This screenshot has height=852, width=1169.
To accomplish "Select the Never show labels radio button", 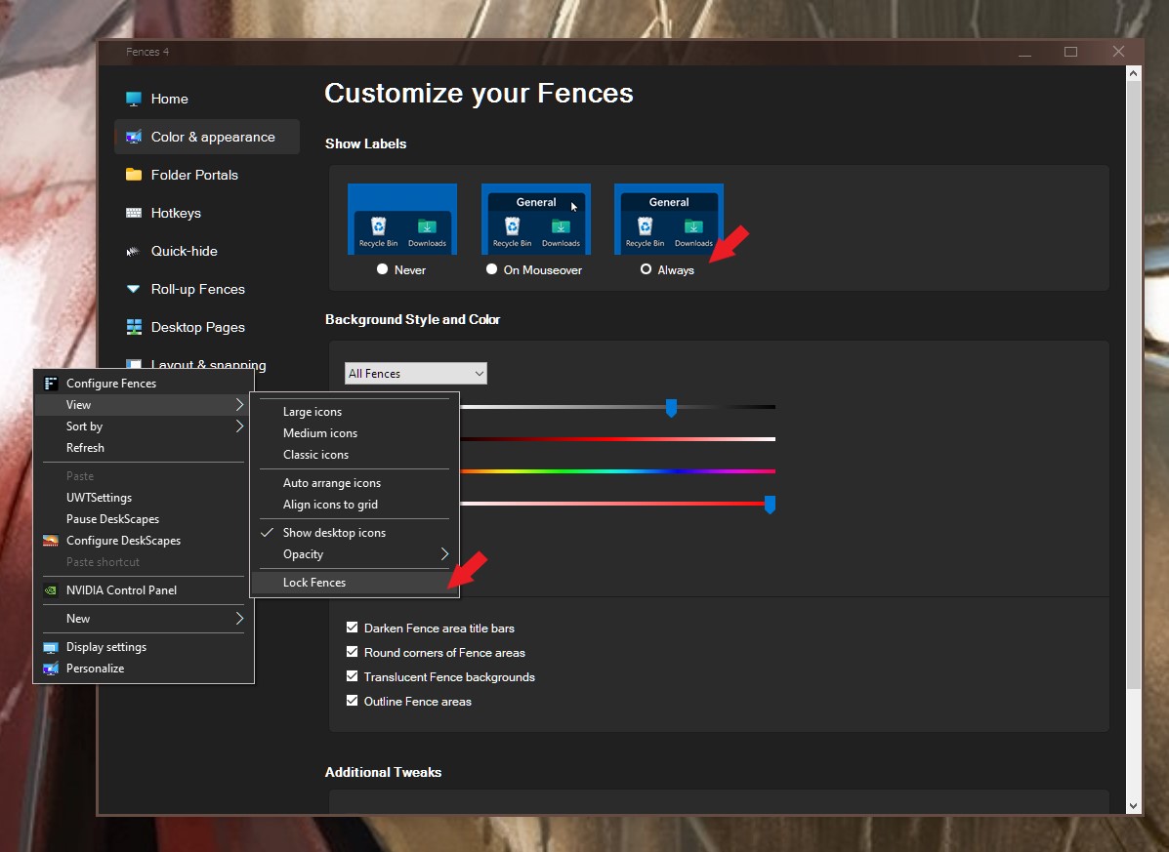I will [x=383, y=268].
